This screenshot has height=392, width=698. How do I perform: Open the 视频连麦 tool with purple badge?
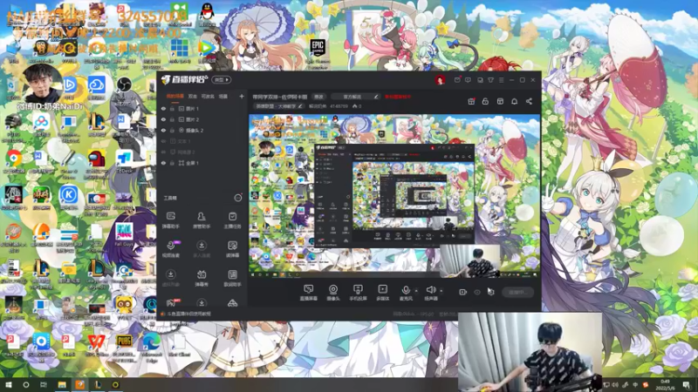tap(170, 249)
